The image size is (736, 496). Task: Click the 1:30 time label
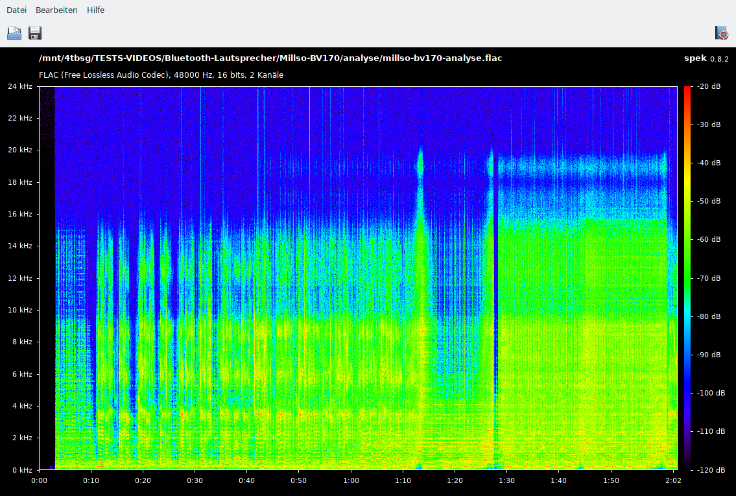[x=506, y=480]
